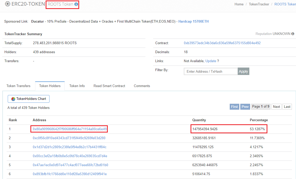
Task: Select quantity 5106414.75 cell
Action: [201, 174]
